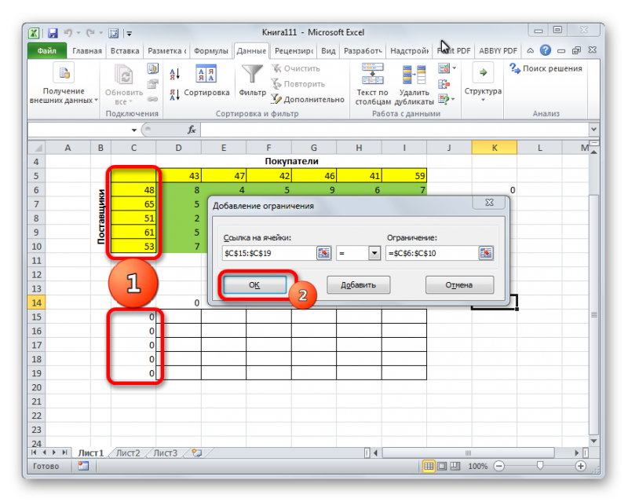Sort descending Я to A
The width and height of the screenshot is (628, 502).
click(174, 94)
